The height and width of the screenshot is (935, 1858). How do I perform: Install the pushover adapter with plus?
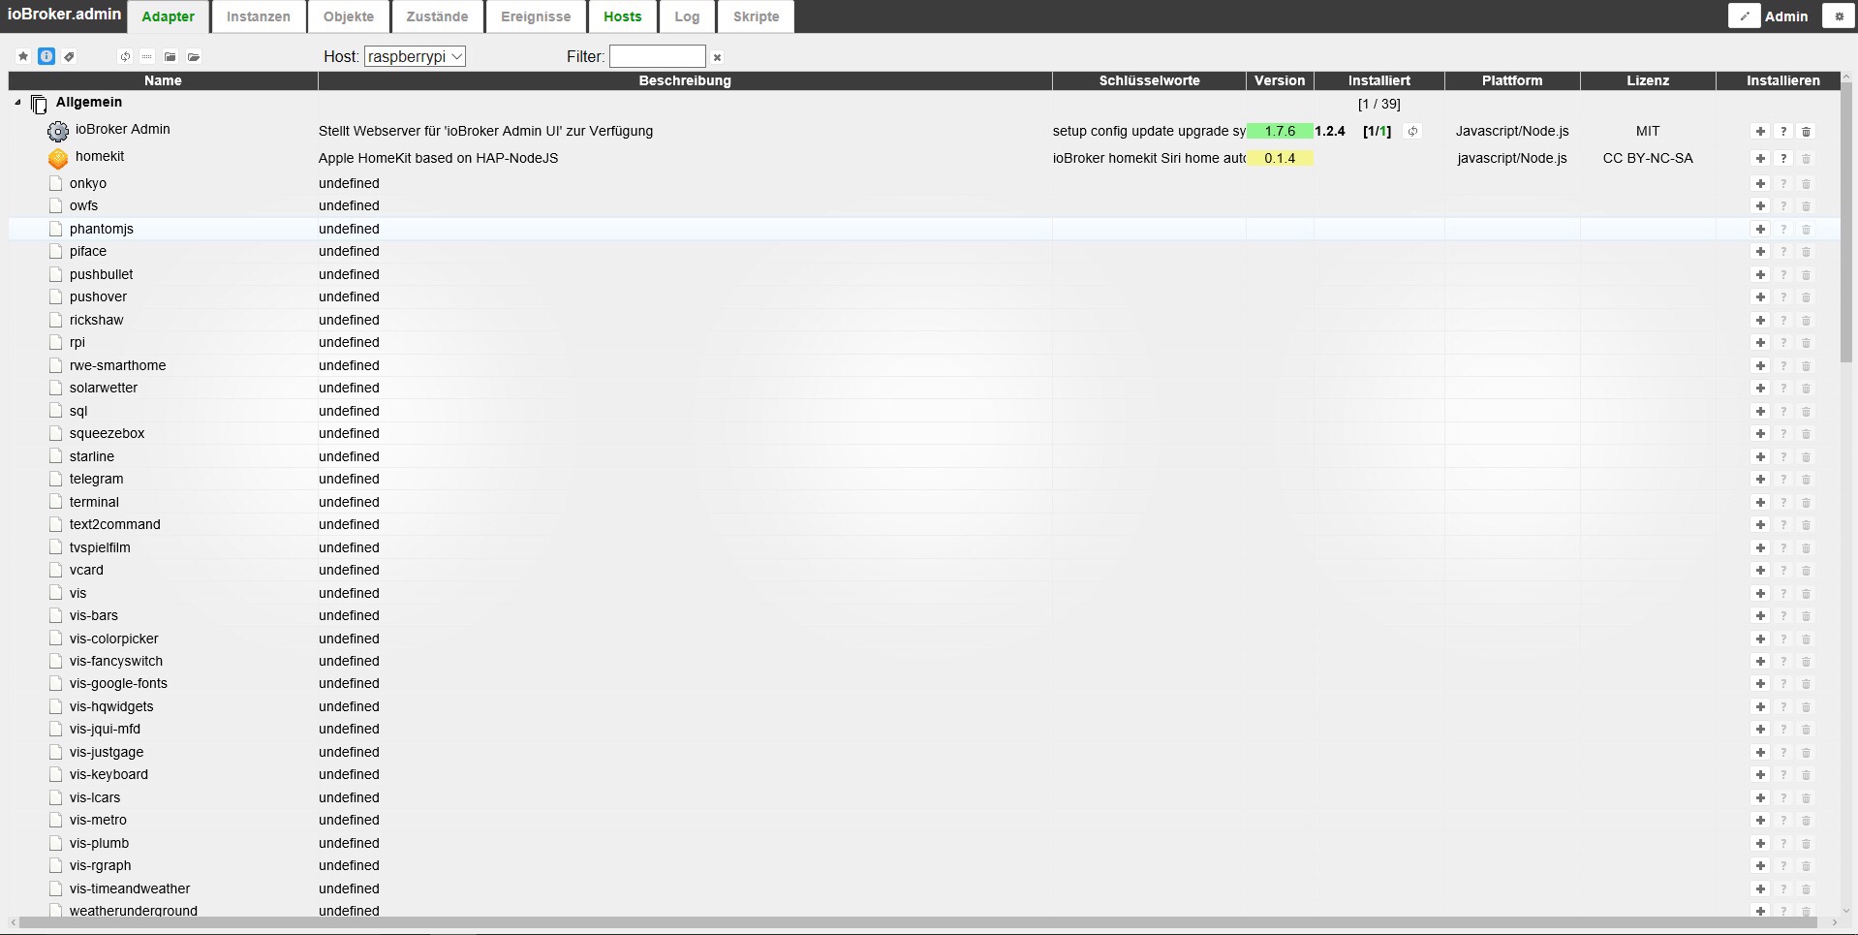1760,296
